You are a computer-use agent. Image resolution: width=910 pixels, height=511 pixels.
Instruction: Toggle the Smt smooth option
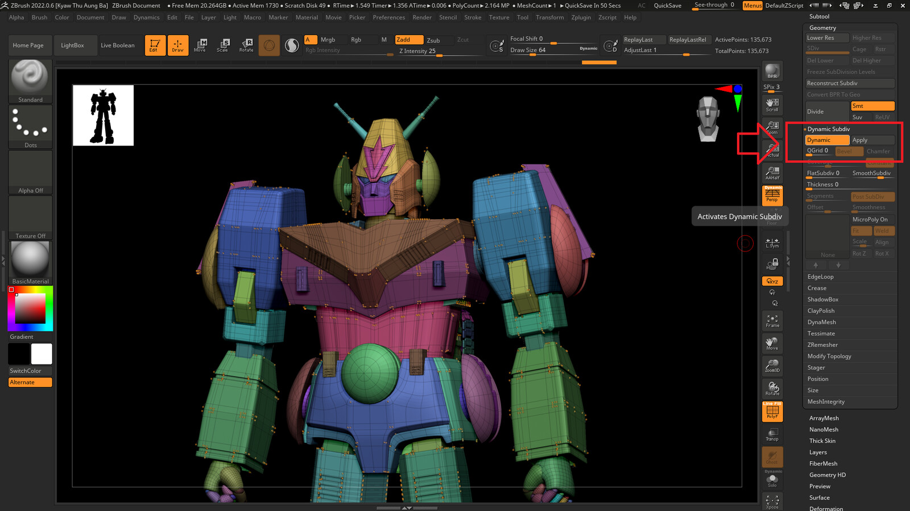point(873,106)
